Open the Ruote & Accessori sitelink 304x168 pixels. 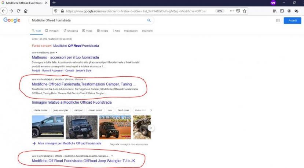click(x=53, y=70)
